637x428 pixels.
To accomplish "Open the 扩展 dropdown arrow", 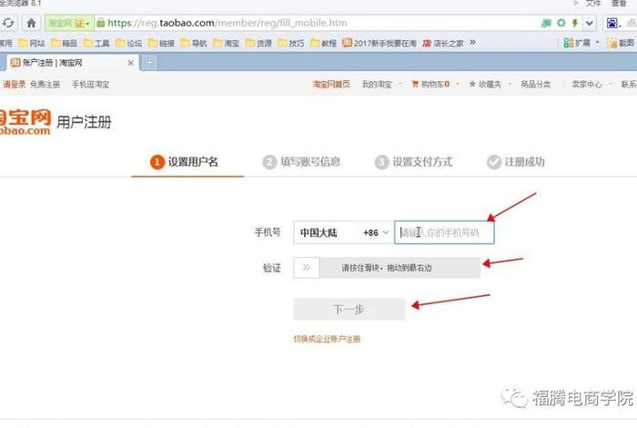I will pyautogui.click(x=597, y=42).
